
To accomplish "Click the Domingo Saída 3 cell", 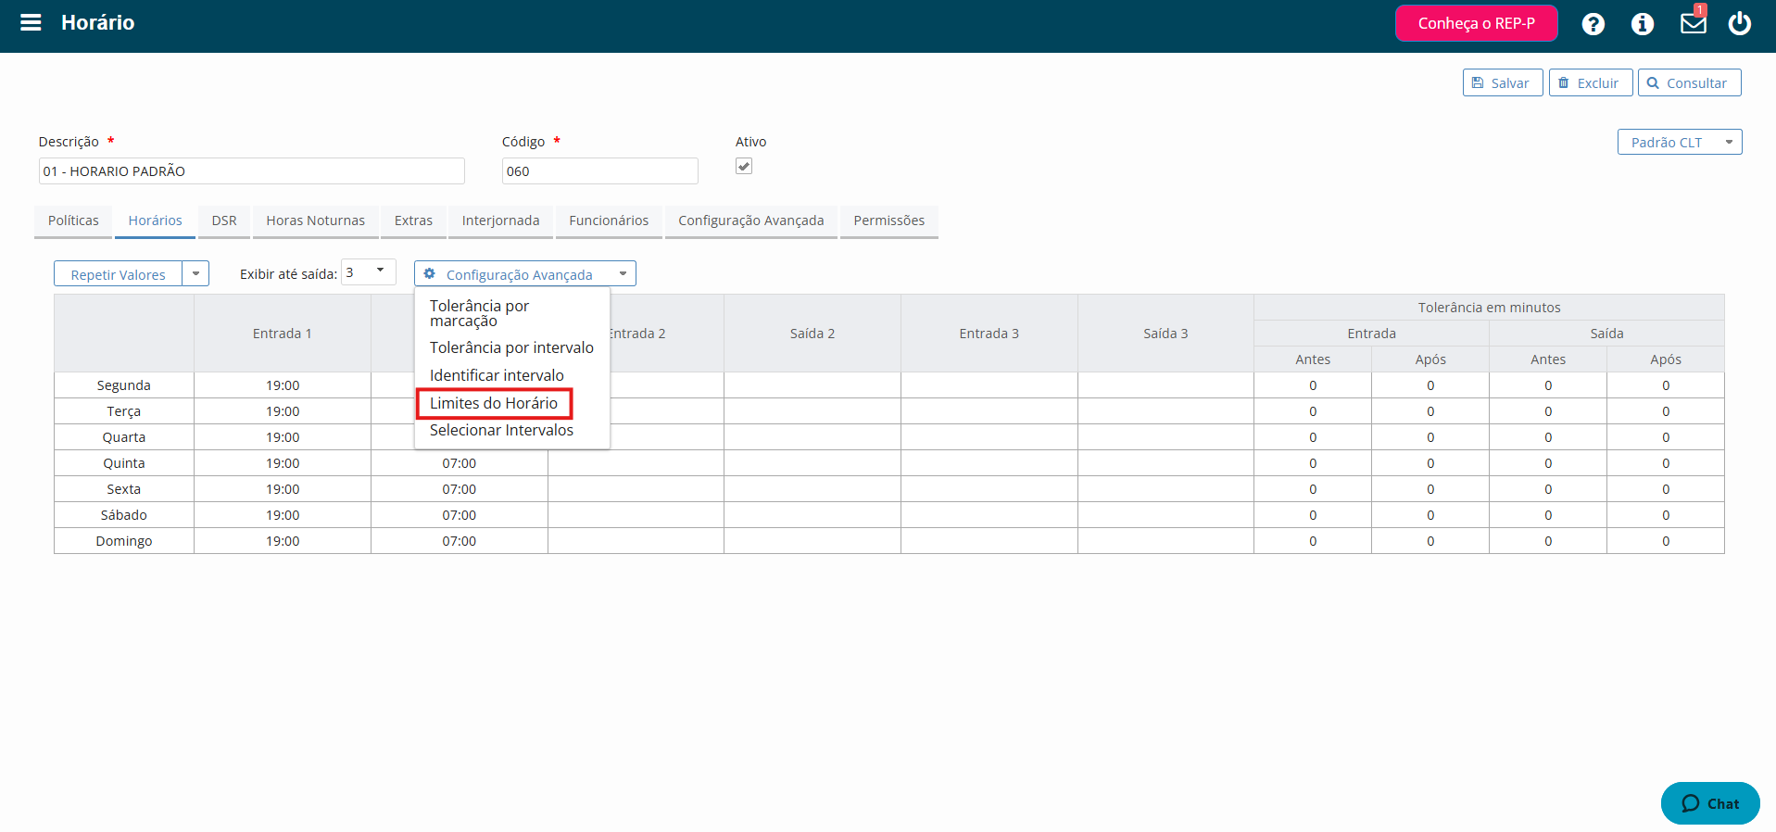I will click(1165, 541).
